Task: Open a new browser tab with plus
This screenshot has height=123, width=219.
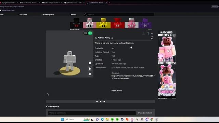Action: (x=109, y=3)
